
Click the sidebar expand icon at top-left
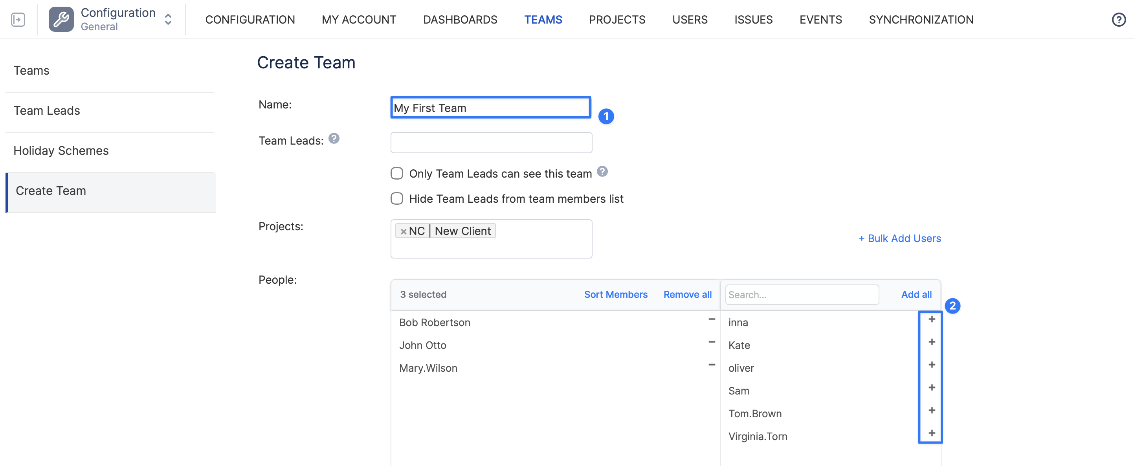pos(18,19)
